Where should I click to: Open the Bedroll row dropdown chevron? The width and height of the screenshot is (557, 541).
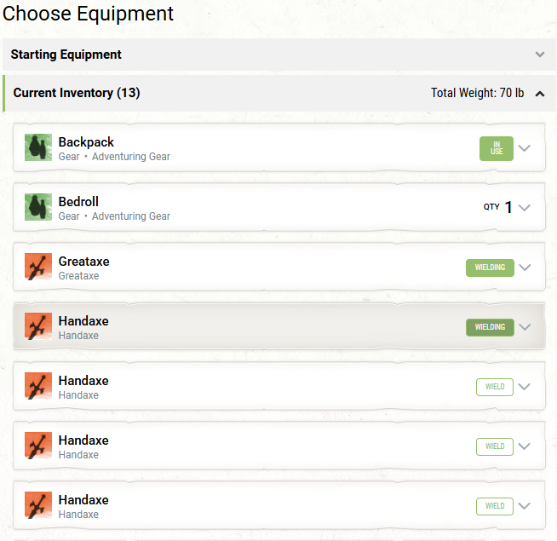coord(525,207)
